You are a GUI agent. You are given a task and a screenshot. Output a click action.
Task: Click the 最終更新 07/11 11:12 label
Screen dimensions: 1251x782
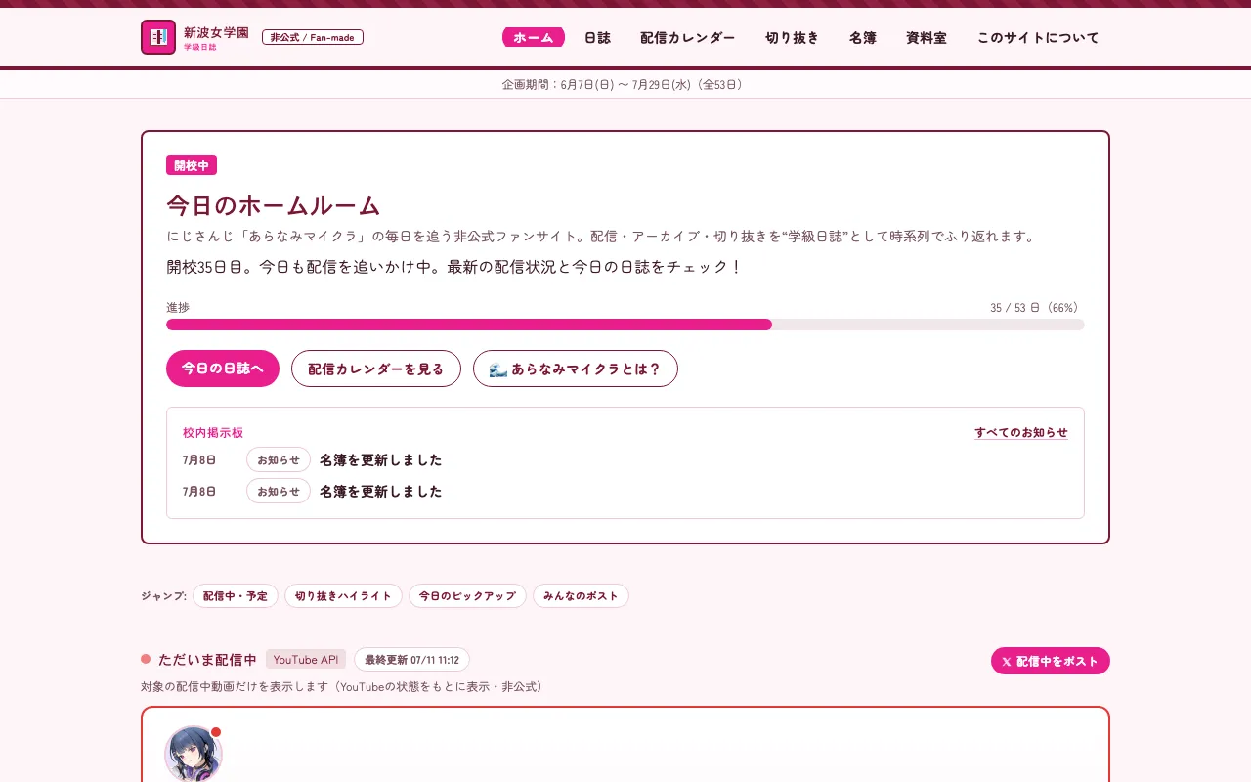(x=411, y=659)
